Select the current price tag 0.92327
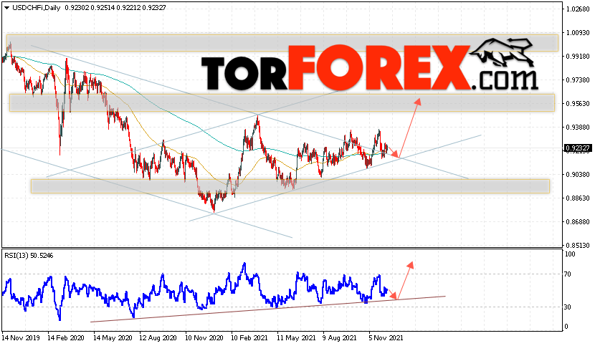595x346 pixels. (578, 148)
